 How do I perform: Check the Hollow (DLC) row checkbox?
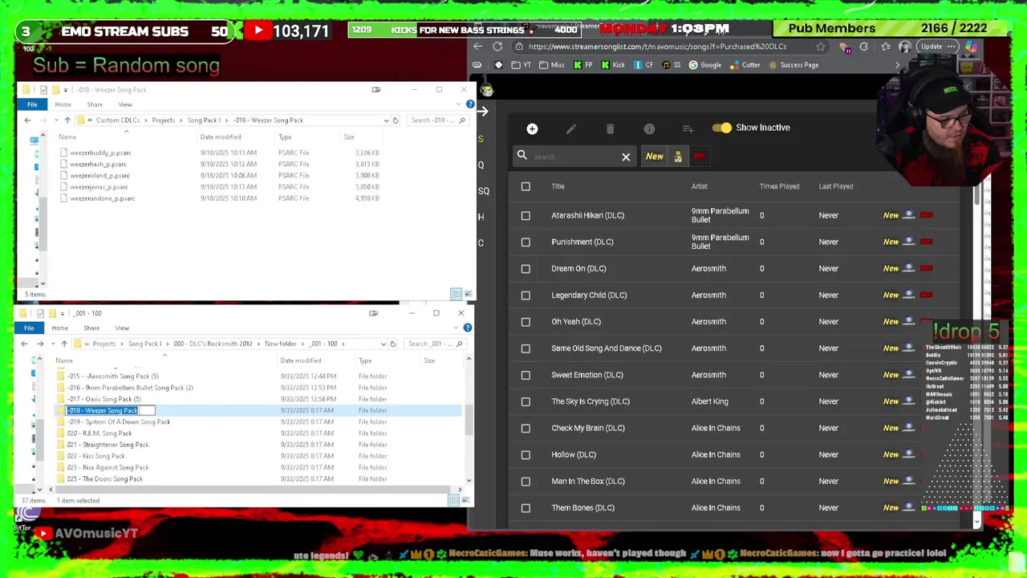(526, 454)
